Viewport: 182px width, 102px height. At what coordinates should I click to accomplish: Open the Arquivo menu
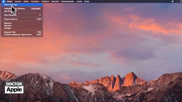[18, 1]
